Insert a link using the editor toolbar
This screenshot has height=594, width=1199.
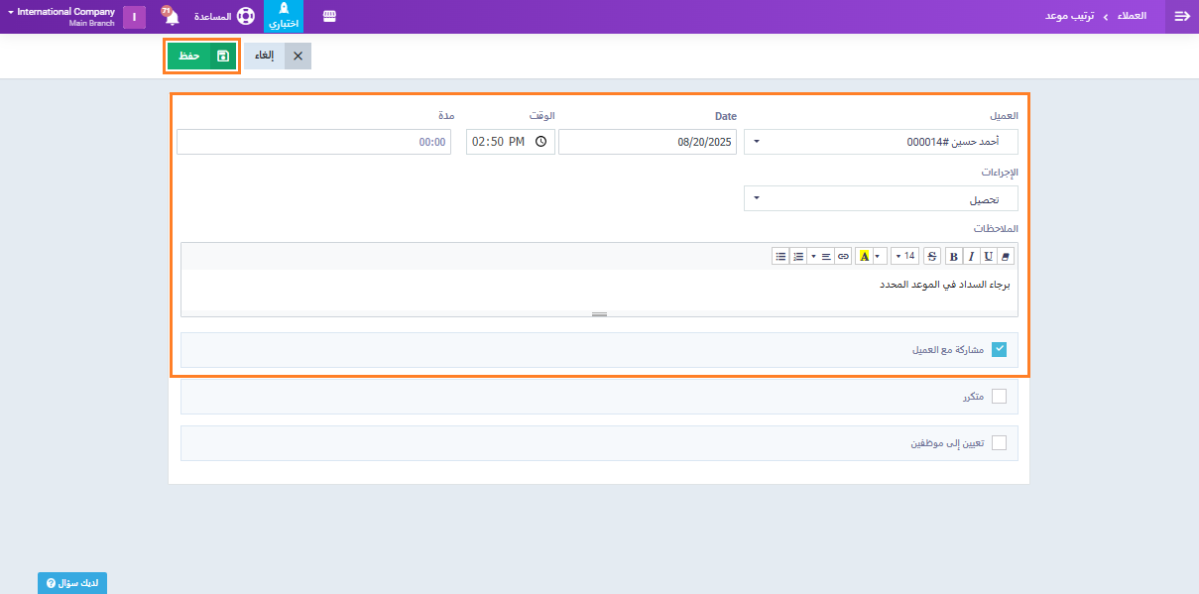[843, 256]
